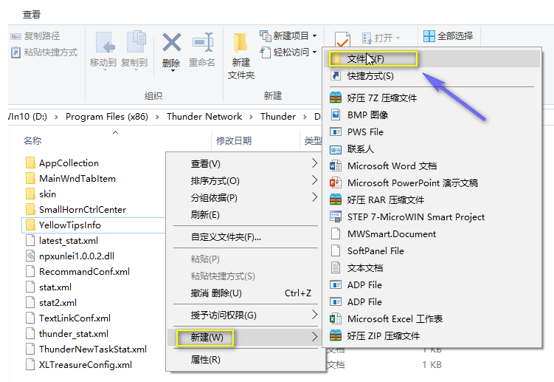Click the 好压 ZIP 压缩文件 icon
This screenshot has width=554, height=382.
coord(336,335)
